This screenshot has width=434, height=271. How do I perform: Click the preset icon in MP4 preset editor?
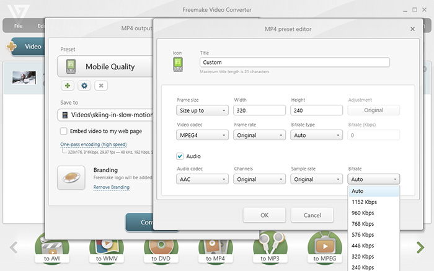(x=178, y=64)
